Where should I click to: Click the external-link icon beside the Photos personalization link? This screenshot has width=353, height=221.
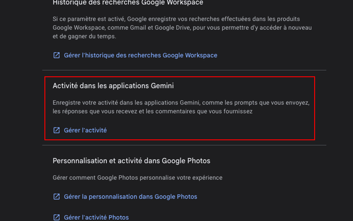point(56,196)
